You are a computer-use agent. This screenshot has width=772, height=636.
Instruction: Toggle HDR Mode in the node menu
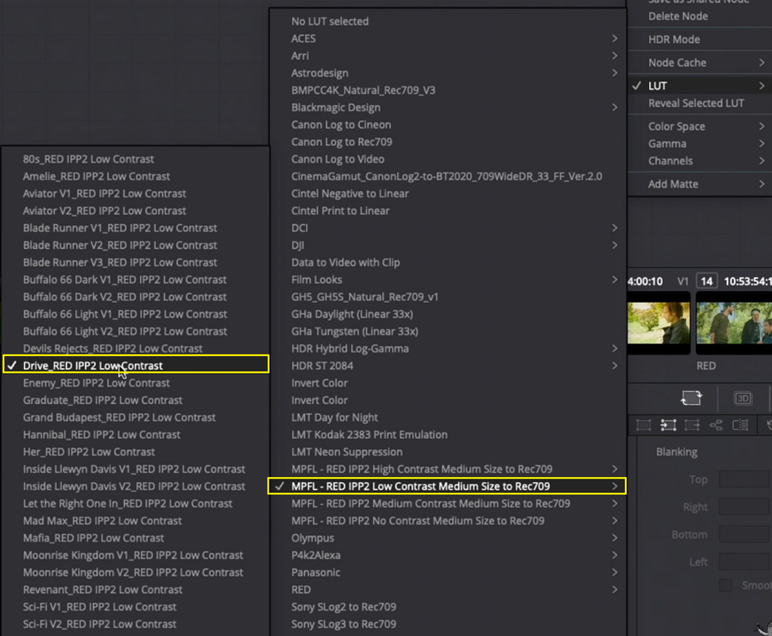tap(700, 40)
